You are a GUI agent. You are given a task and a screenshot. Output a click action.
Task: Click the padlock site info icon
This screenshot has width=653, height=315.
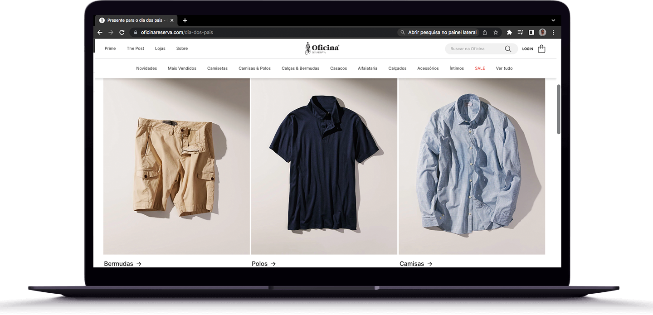(x=135, y=33)
